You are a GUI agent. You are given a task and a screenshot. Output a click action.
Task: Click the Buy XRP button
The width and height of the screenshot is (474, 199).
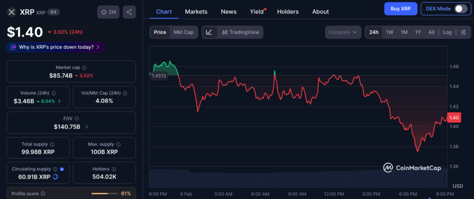[400, 9]
